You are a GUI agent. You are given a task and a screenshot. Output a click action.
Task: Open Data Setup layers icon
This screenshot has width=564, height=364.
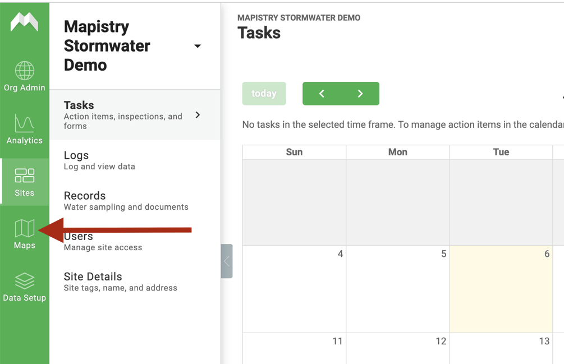24,281
